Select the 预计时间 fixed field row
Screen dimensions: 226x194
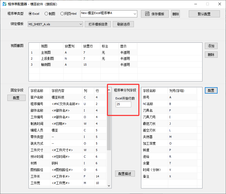coord(68,157)
